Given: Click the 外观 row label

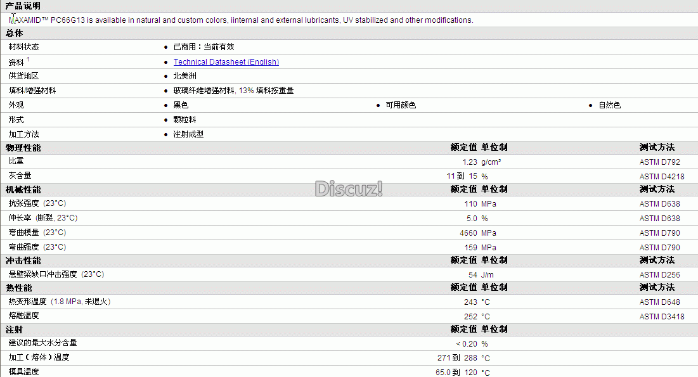Looking at the screenshot, I should click(16, 105).
